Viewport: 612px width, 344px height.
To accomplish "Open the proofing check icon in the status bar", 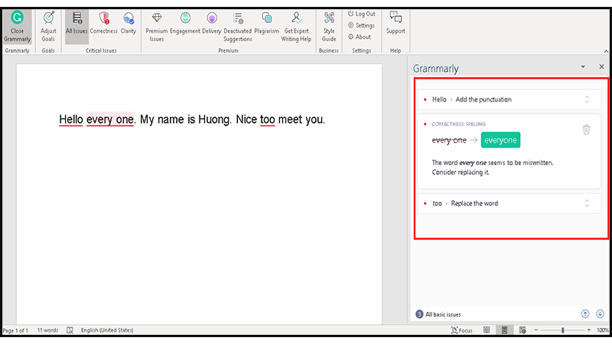I will point(70,330).
